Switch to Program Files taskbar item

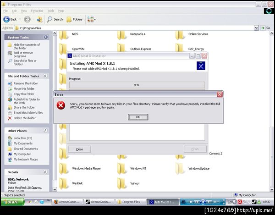pos(131,202)
